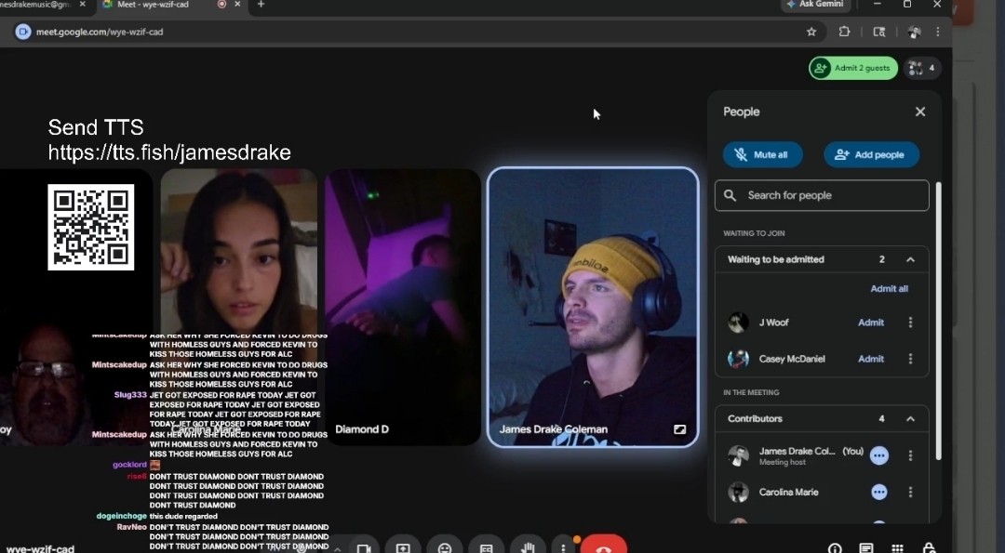Open the chat with everyone icon
This screenshot has width=1005, height=553.
pos(866,548)
